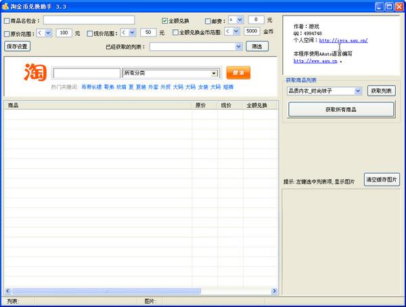Image resolution: width=406 pixels, height=307 pixels.
Task: Expand the 已经获取的列表 dropdown
Action: pyautogui.click(x=196, y=47)
